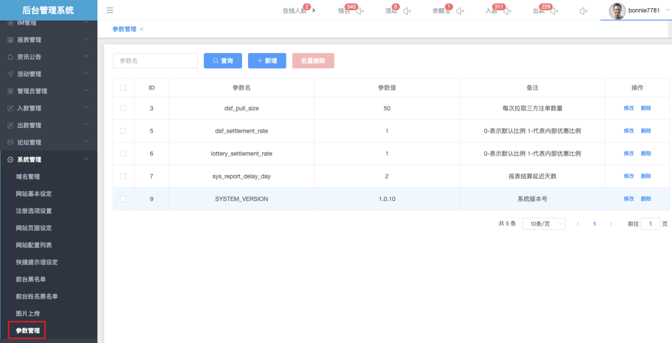
Task: Click the gear icon beside 系统管理
Action: 10,159
